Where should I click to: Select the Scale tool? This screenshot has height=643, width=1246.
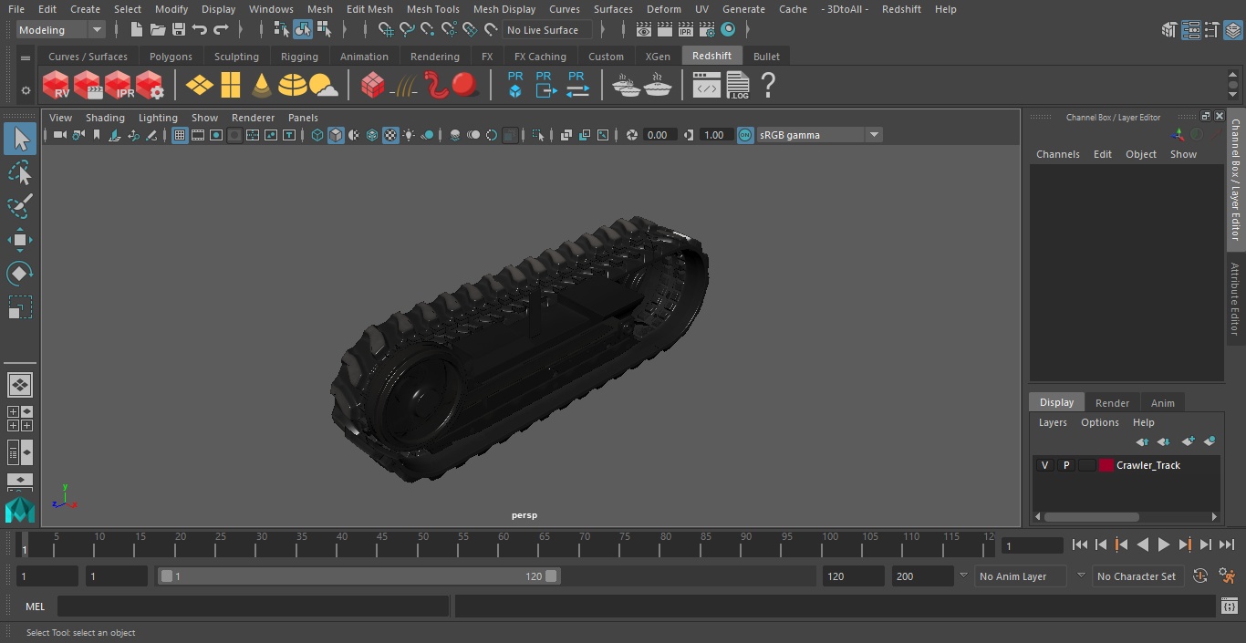20,307
